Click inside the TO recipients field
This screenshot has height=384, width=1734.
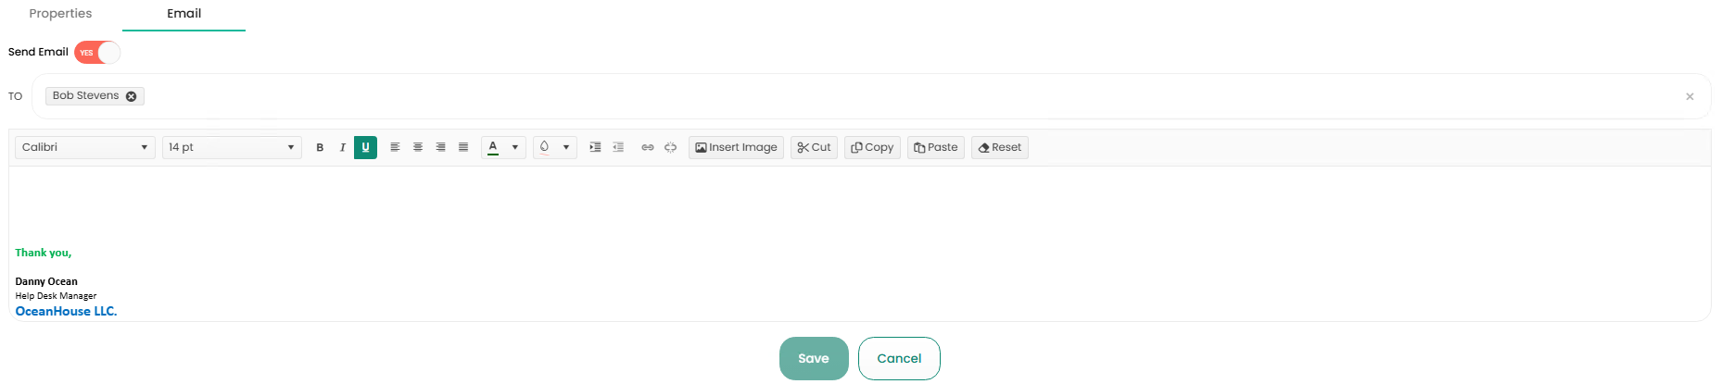pyautogui.click(x=834, y=96)
